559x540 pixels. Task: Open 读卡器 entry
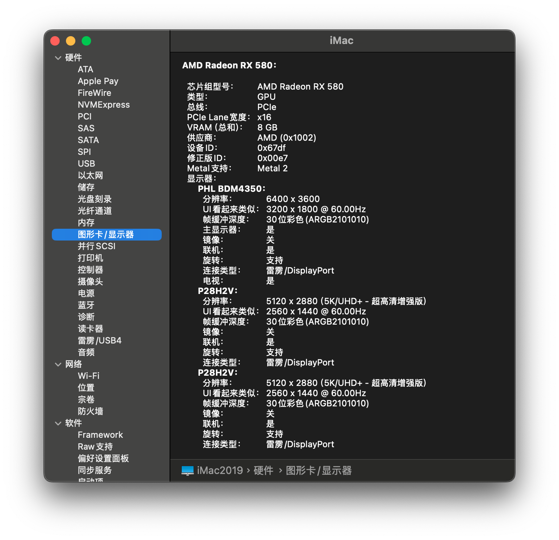point(90,329)
